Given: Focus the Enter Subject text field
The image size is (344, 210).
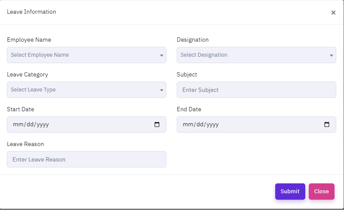Looking at the screenshot, I should [256, 90].
